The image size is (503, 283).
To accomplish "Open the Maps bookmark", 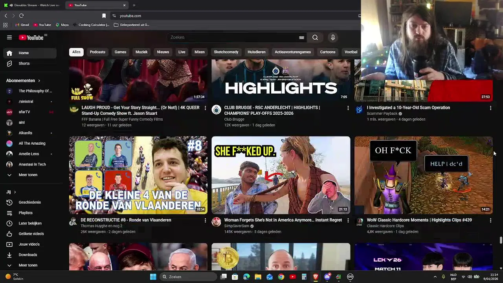I will (x=62, y=25).
